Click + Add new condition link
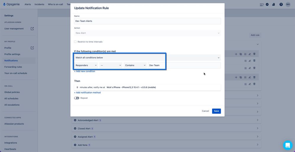Viewport: 295px width, 152px height. point(85,71)
